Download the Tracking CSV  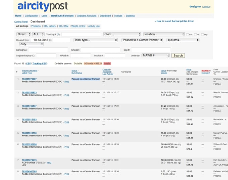coord(40,63)
